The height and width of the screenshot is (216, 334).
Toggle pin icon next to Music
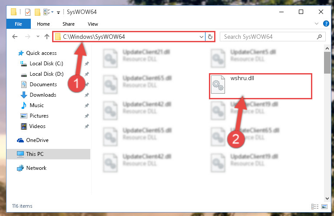click(87, 105)
